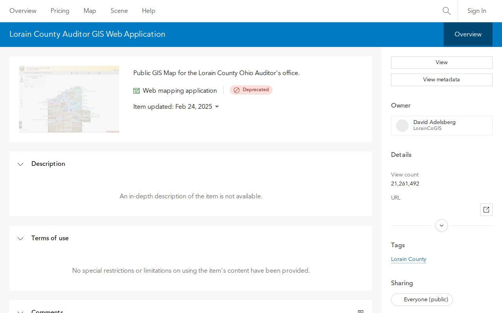Open the search magnifier icon
The width and height of the screenshot is (502, 313).
[446, 11]
